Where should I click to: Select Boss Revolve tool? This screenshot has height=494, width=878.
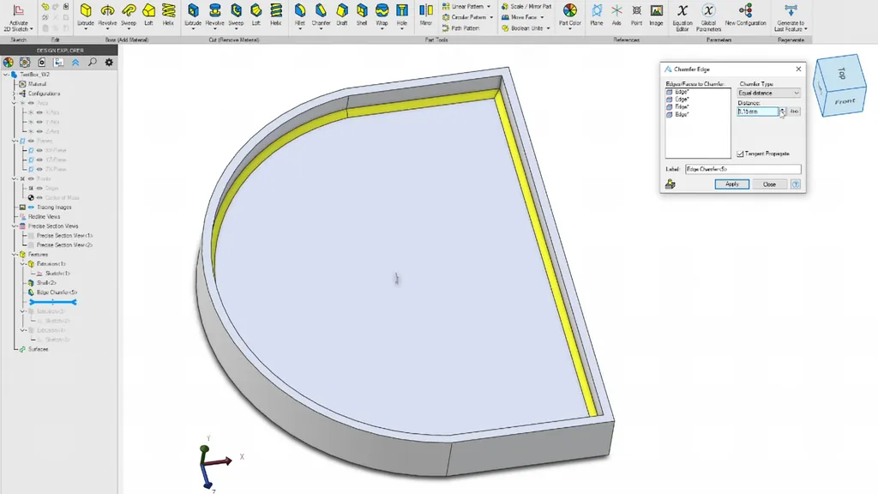click(x=107, y=15)
